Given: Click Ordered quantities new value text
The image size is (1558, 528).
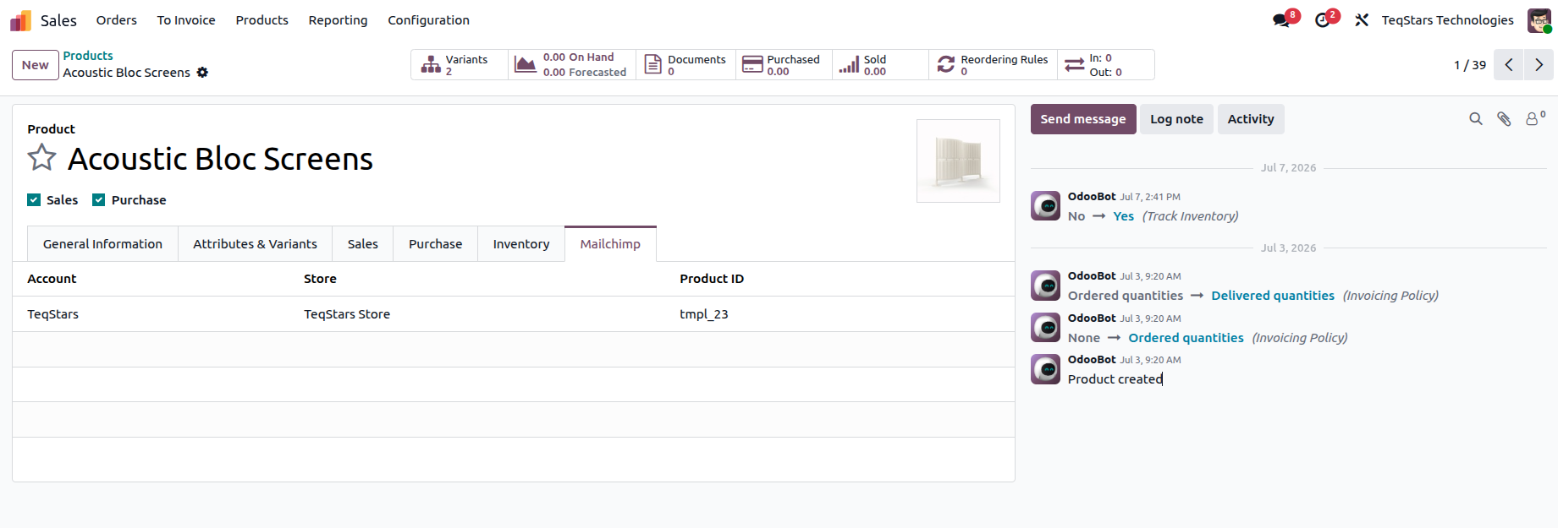Looking at the screenshot, I should pyautogui.click(x=1186, y=338).
